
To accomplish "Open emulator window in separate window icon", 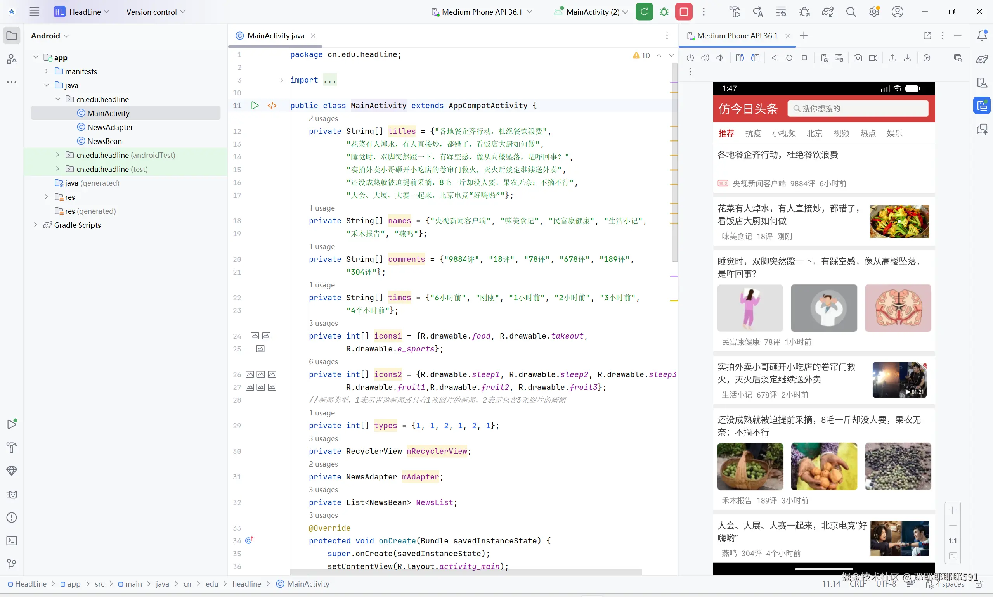I will [x=927, y=36].
